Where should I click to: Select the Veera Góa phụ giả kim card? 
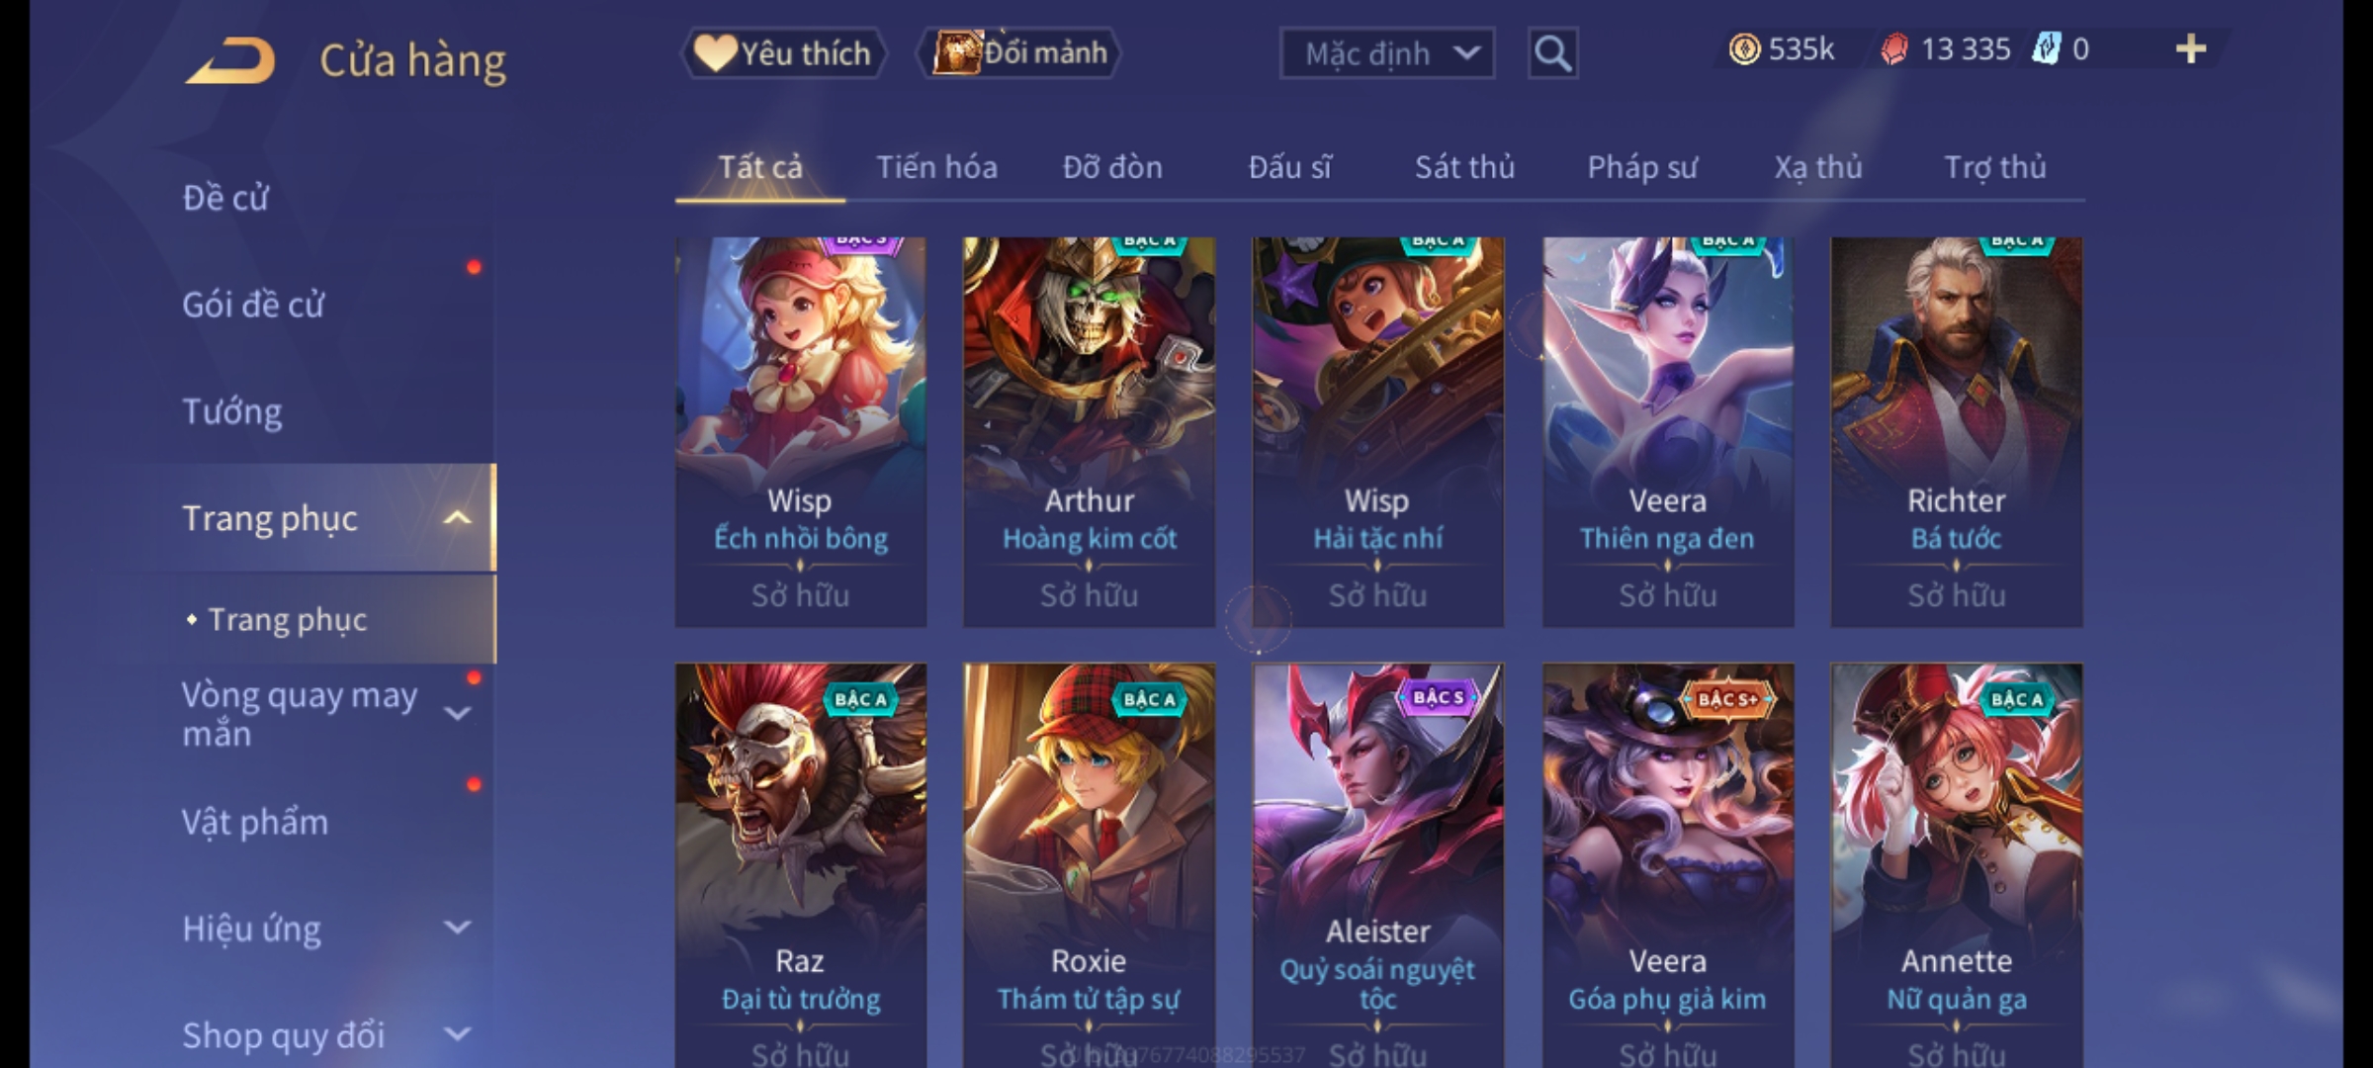pyautogui.click(x=1668, y=865)
